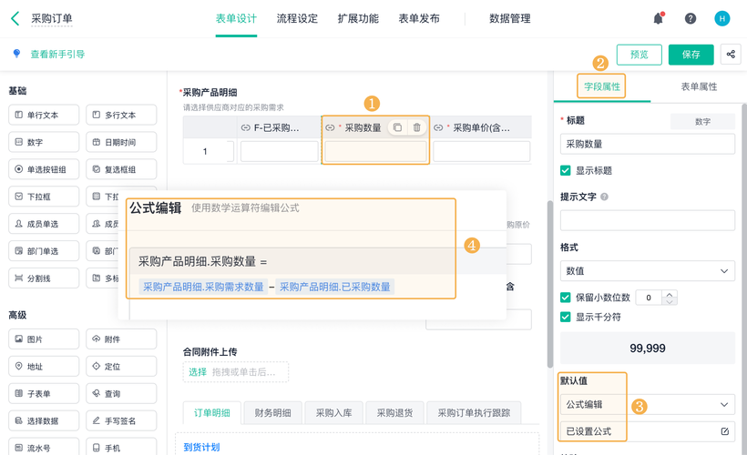Copy the 采购数量 column field
This screenshot has height=455, width=747.
(x=397, y=127)
